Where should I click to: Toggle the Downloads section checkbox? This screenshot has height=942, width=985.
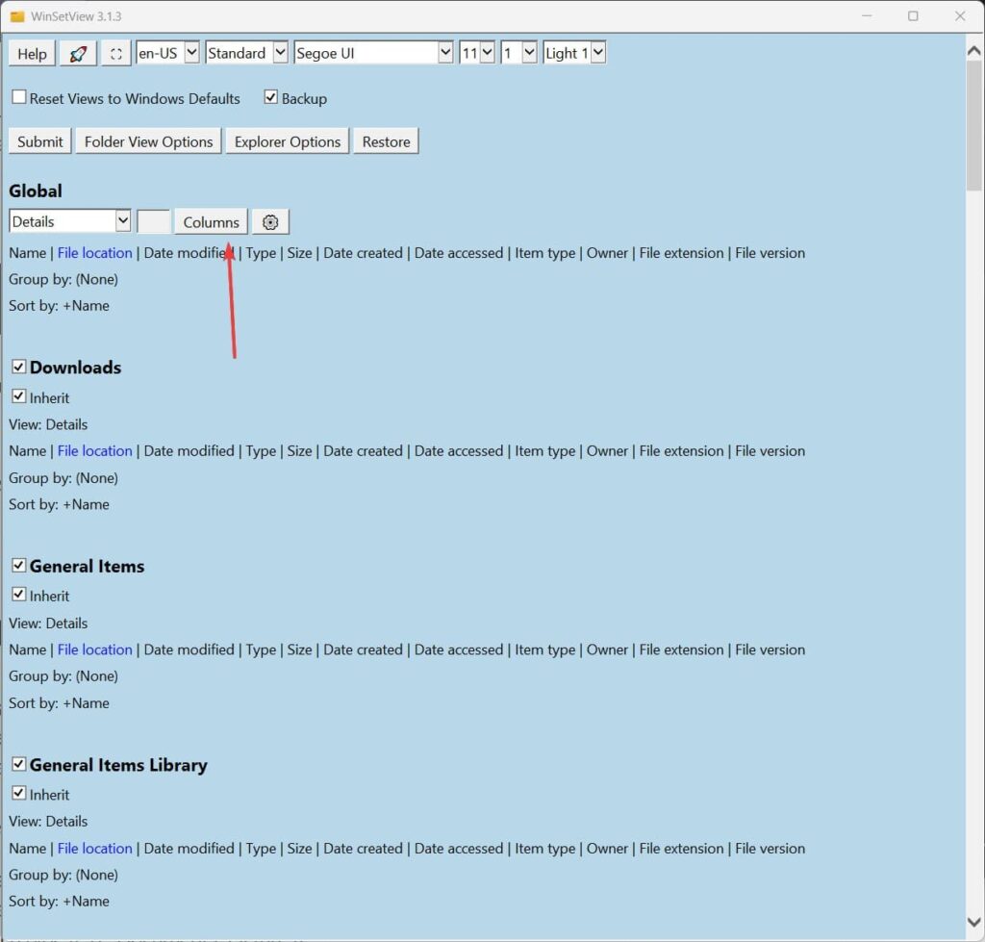19,367
